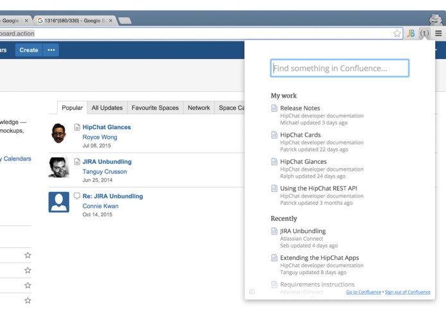Click document icon next to popup HipChat Glances

(x=274, y=162)
